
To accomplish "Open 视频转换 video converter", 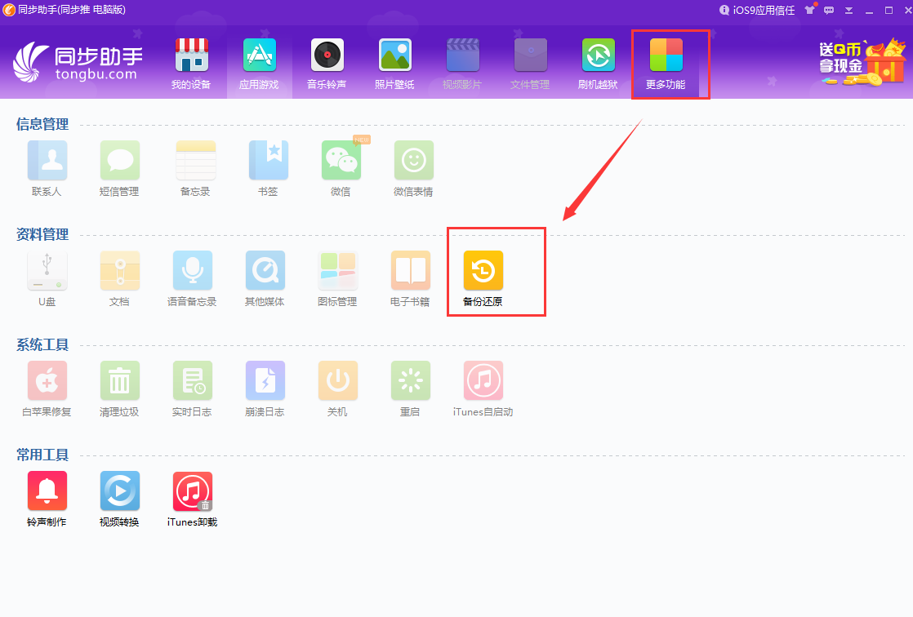I will (x=119, y=490).
